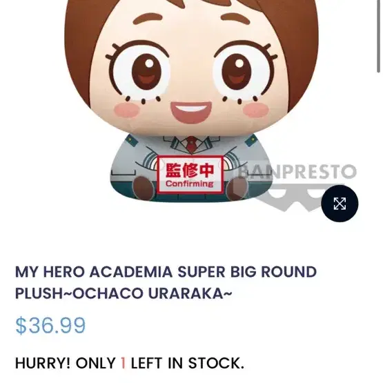Click the PLUSH~OCHACO URARAKA~ title line
This screenshot has width=383, height=383.
click(124, 293)
